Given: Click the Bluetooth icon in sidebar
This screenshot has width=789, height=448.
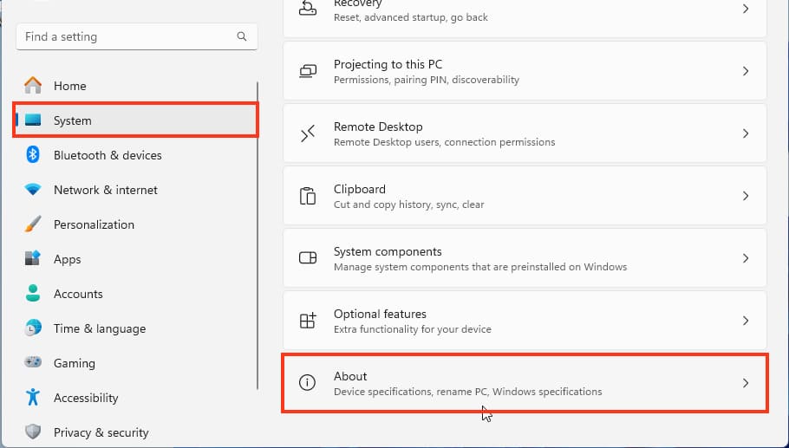Looking at the screenshot, I should pos(33,155).
